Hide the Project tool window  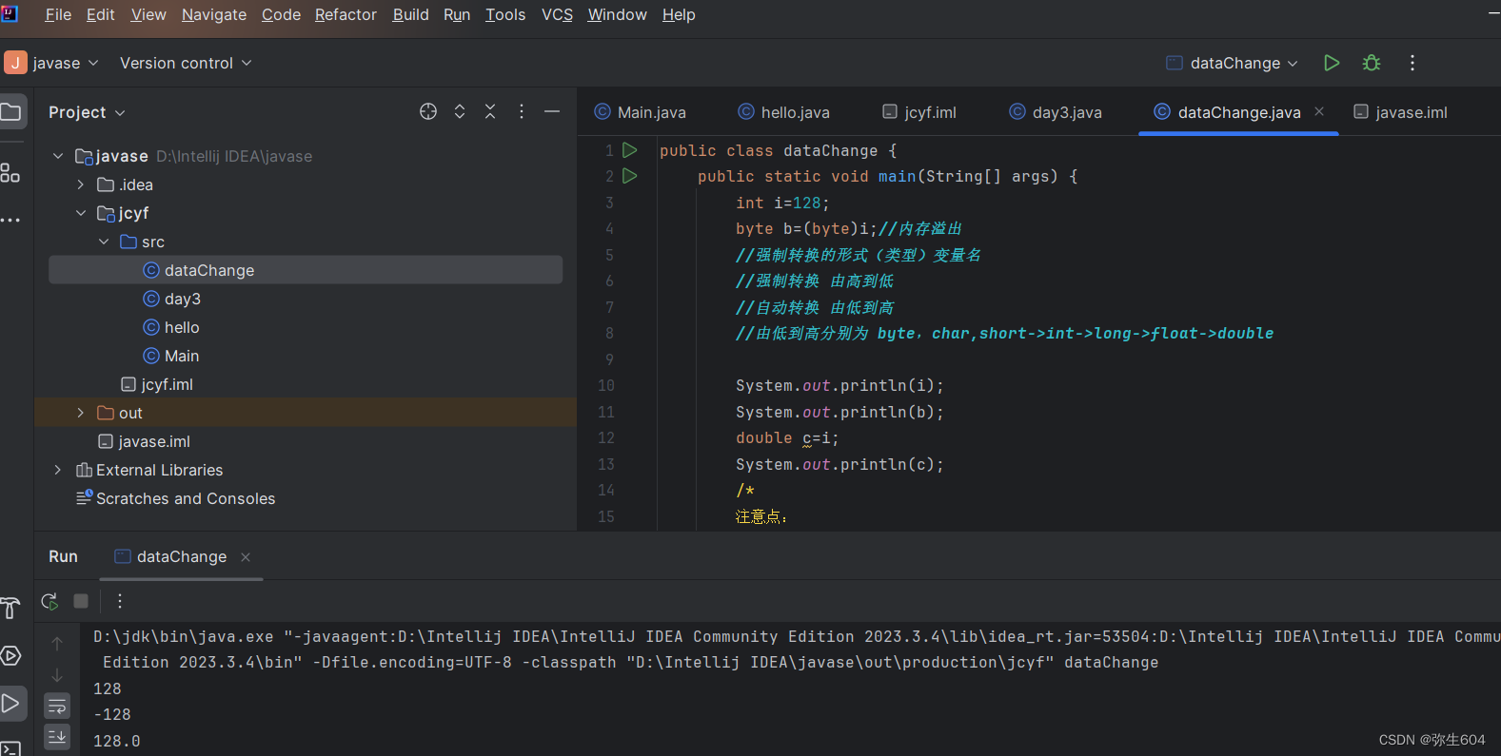click(552, 111)
